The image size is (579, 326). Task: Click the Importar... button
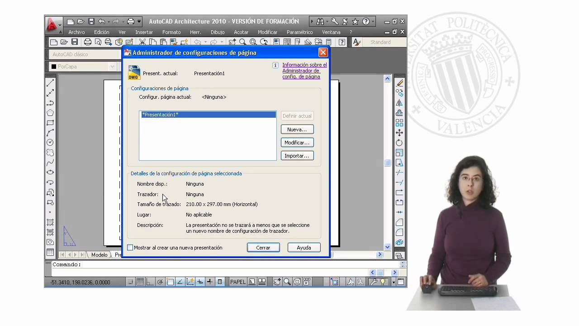[297, 156]
